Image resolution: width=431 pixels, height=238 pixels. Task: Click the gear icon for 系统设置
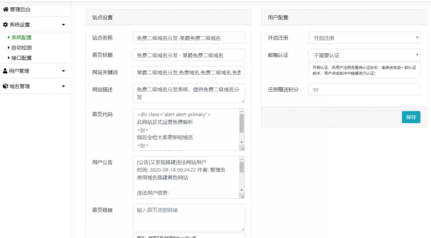coord(5,25)
